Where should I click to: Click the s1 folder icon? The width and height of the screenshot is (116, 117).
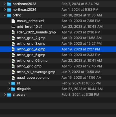click(x=13, y=83)
